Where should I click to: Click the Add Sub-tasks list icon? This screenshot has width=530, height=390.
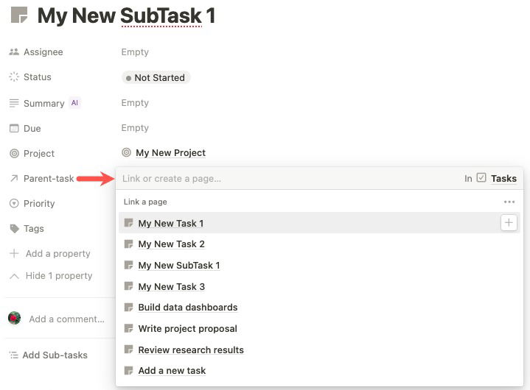coord(13,355)
